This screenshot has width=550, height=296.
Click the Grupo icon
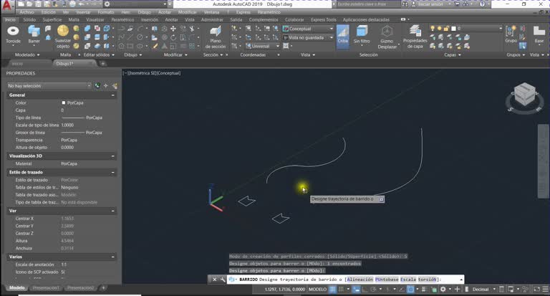511,34
